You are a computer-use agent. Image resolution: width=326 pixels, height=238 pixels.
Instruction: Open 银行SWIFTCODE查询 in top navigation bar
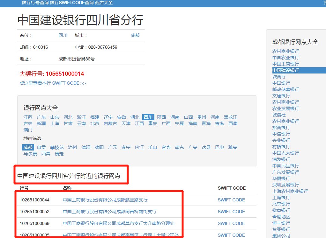click(72, 3)
